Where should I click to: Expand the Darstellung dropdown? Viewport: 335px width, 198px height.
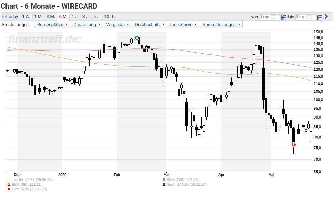point(87,25)
